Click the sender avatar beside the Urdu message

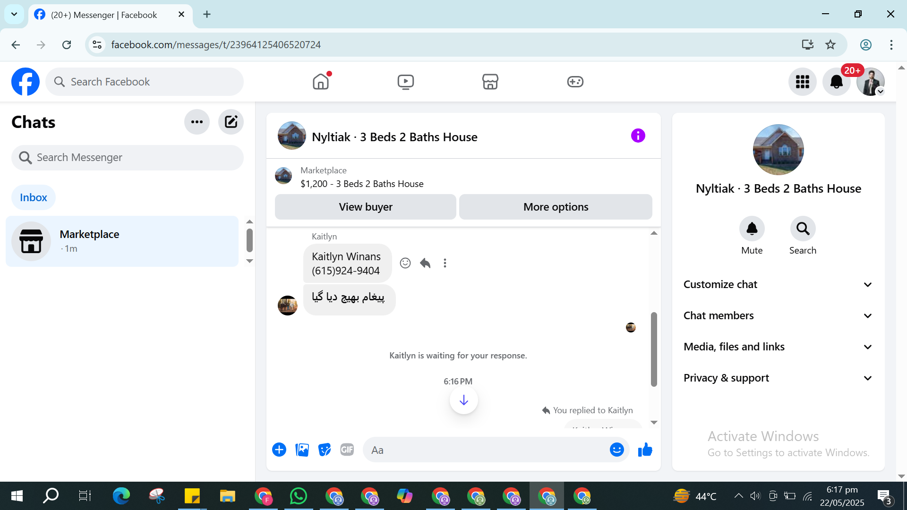tap(288, 306)
